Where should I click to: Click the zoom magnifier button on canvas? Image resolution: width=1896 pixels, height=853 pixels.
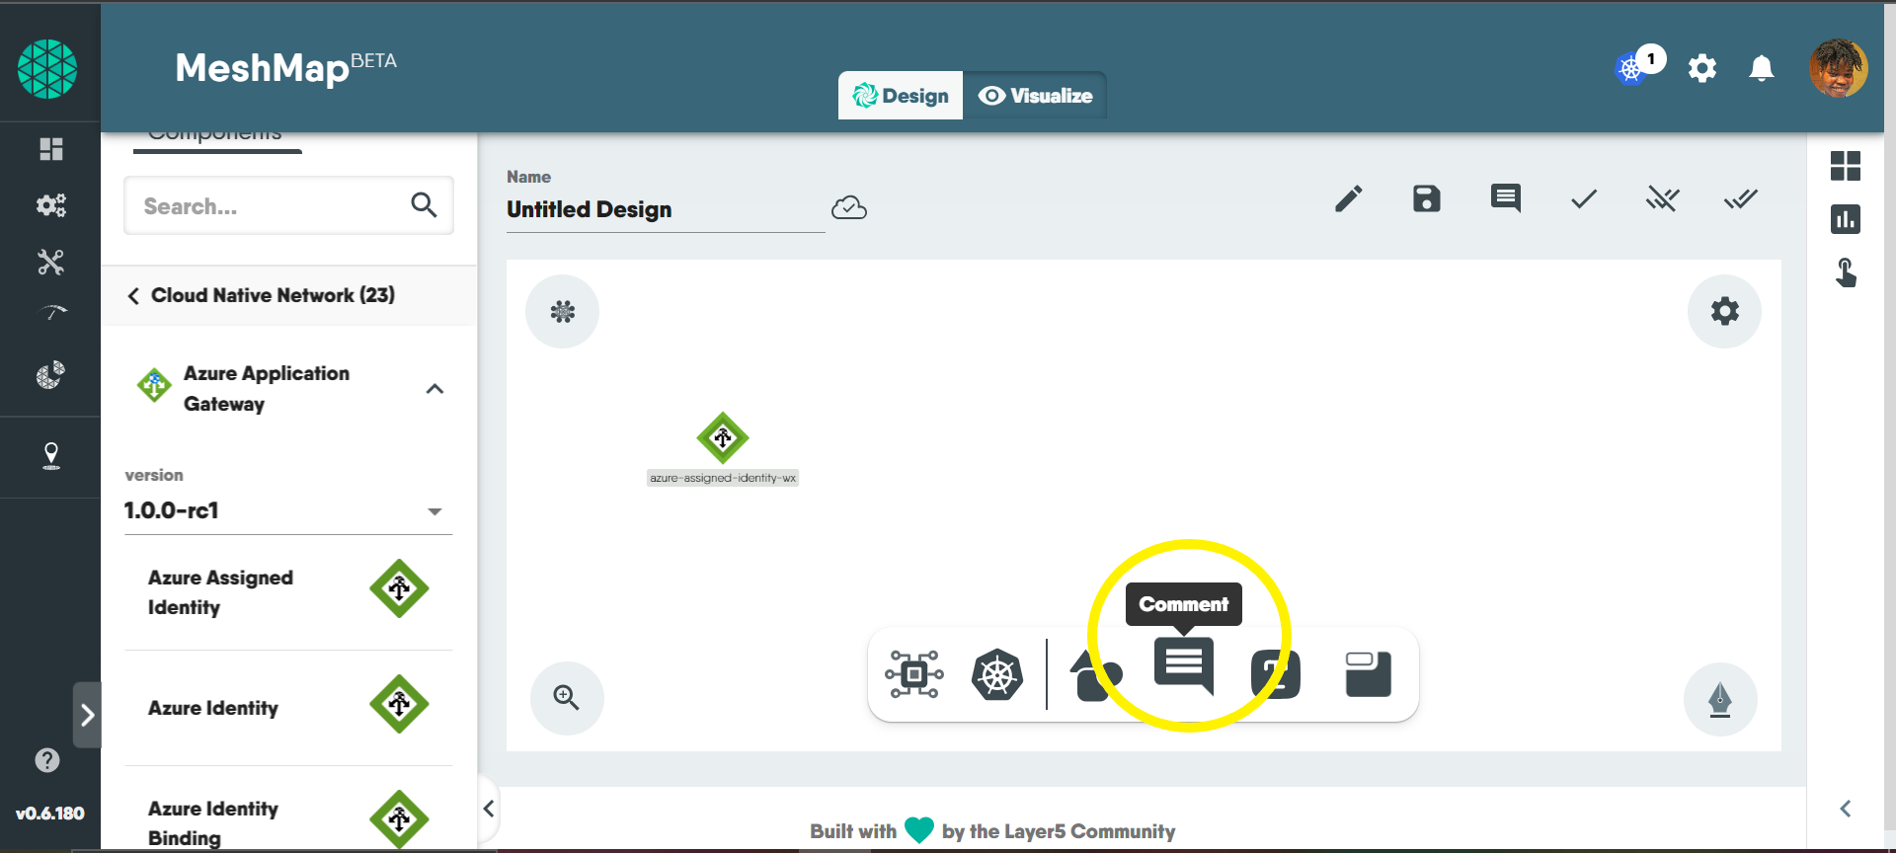click(567, 698)
